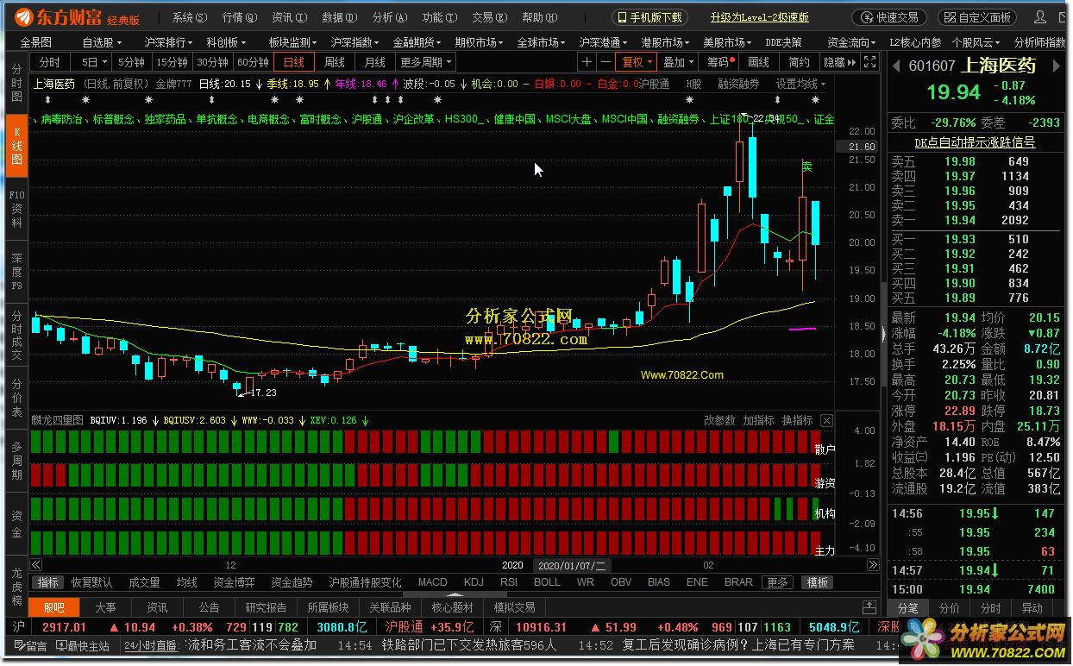
Task: Open F10资料 sidebar panel
Action: [16, 210]
